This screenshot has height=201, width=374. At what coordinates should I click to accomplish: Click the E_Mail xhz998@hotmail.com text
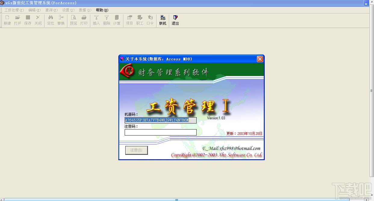point(231,148)
